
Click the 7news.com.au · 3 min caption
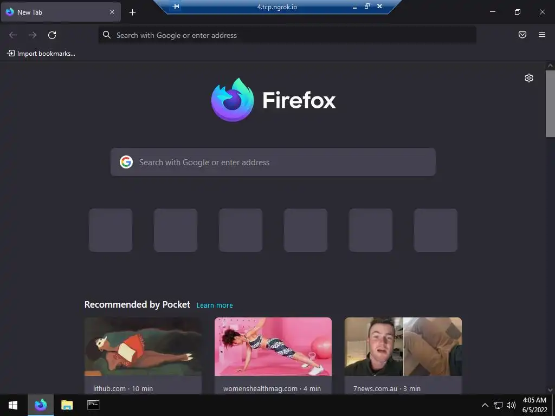(387, 388)
